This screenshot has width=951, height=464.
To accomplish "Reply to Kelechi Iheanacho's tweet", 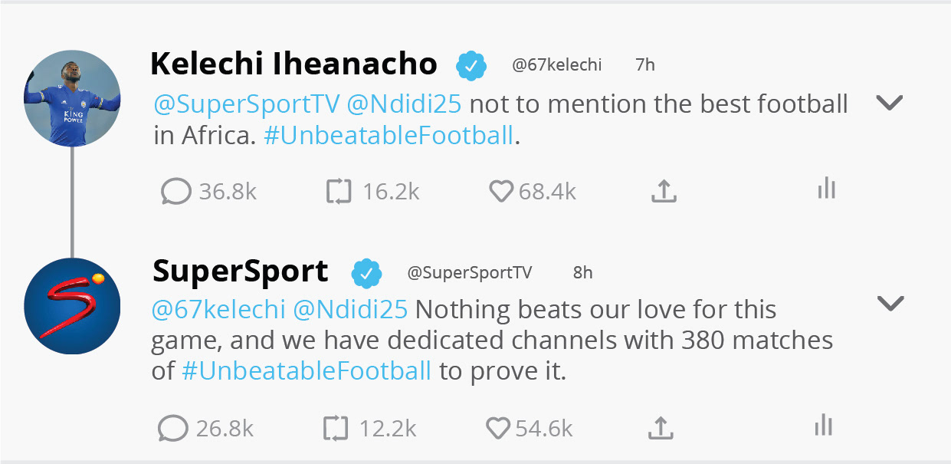I will (x=176, y=191).
